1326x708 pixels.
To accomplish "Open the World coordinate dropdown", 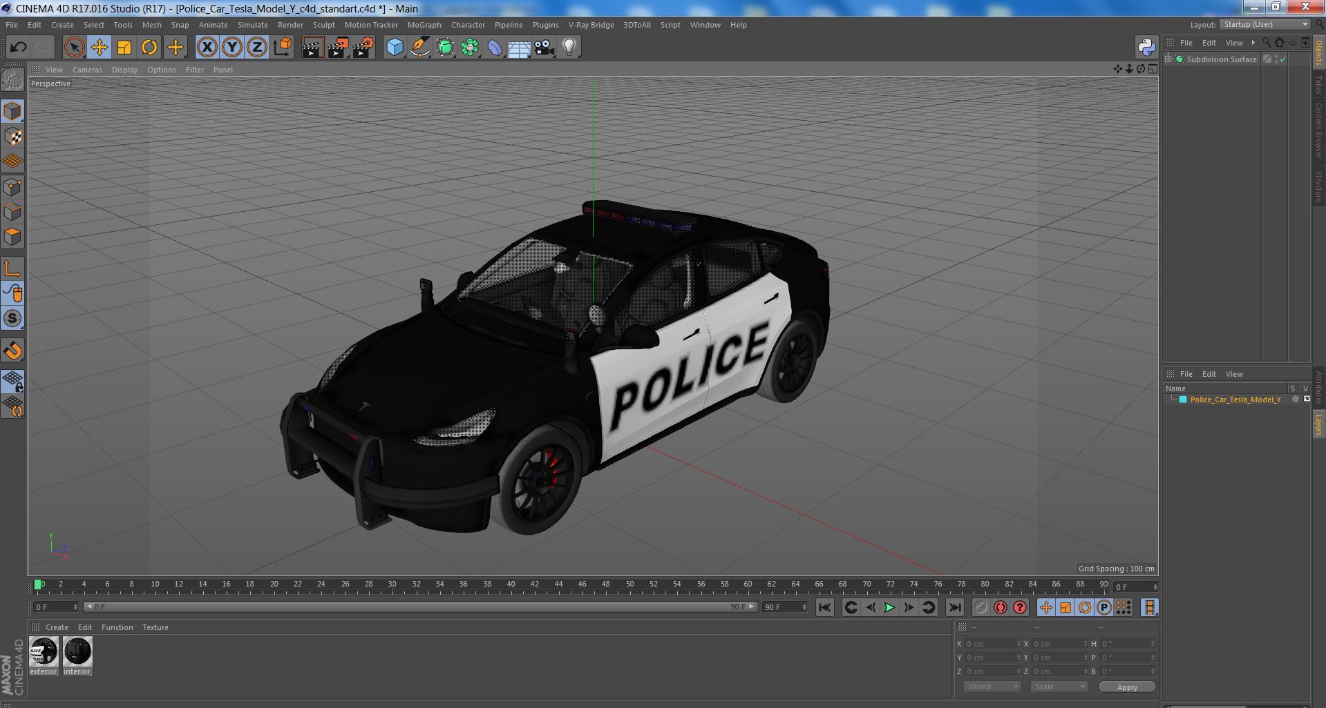I will tap(992, 687).
